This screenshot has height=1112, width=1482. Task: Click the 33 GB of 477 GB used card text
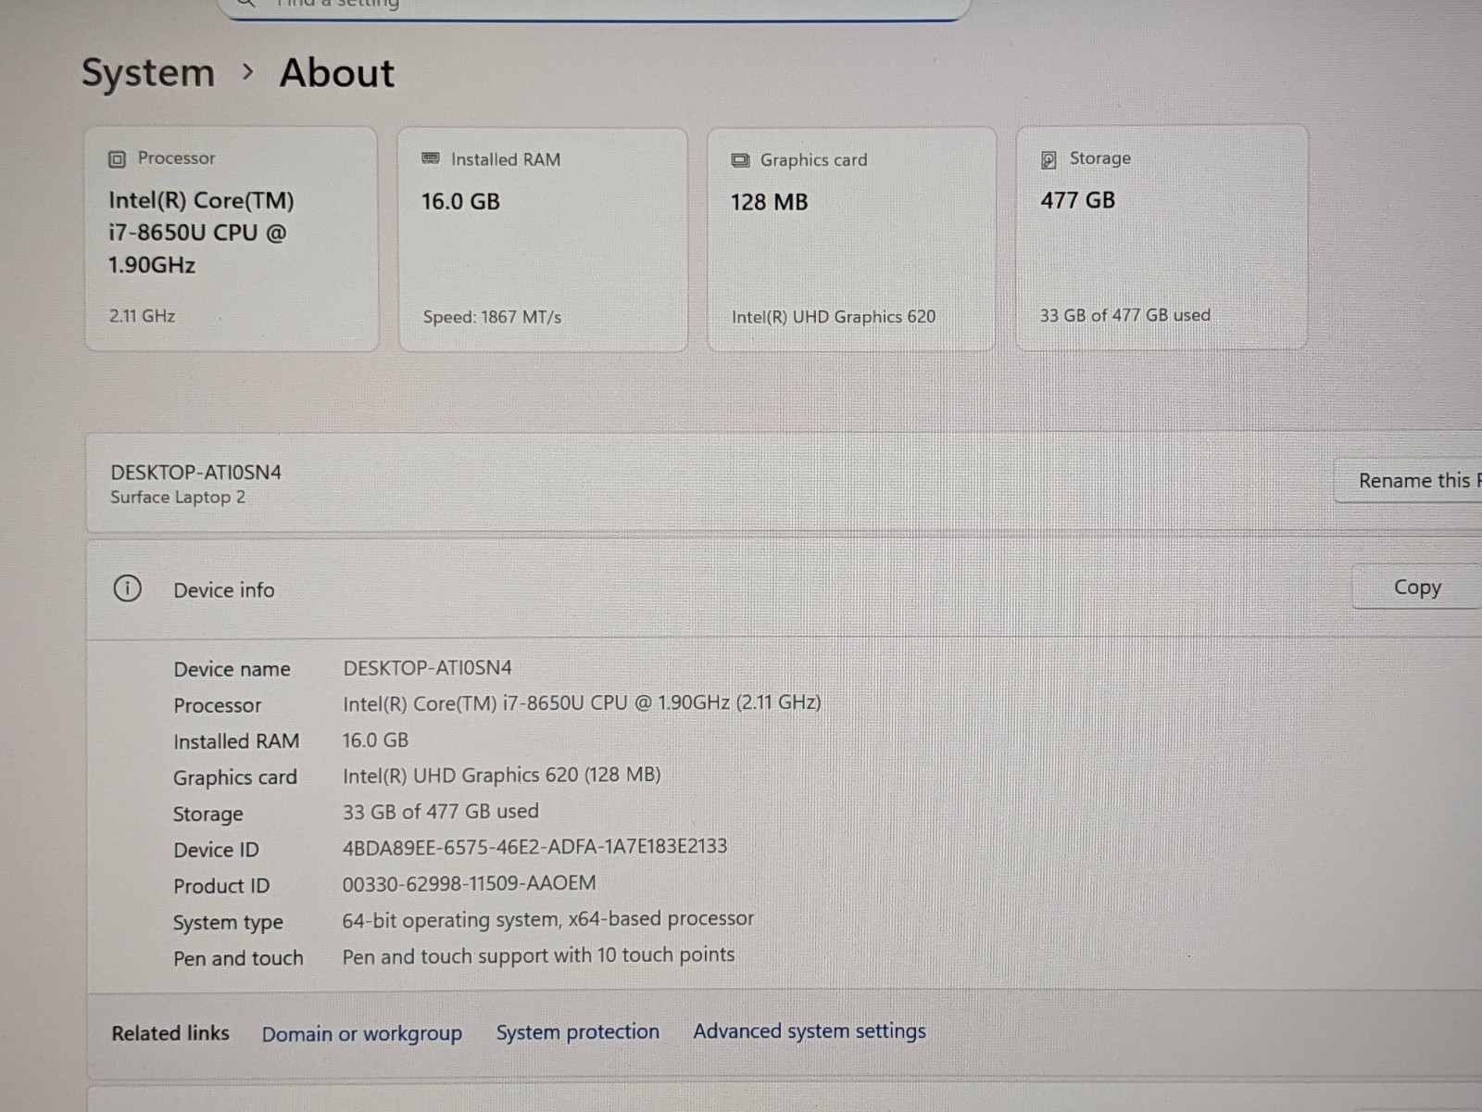point(1125,315)
